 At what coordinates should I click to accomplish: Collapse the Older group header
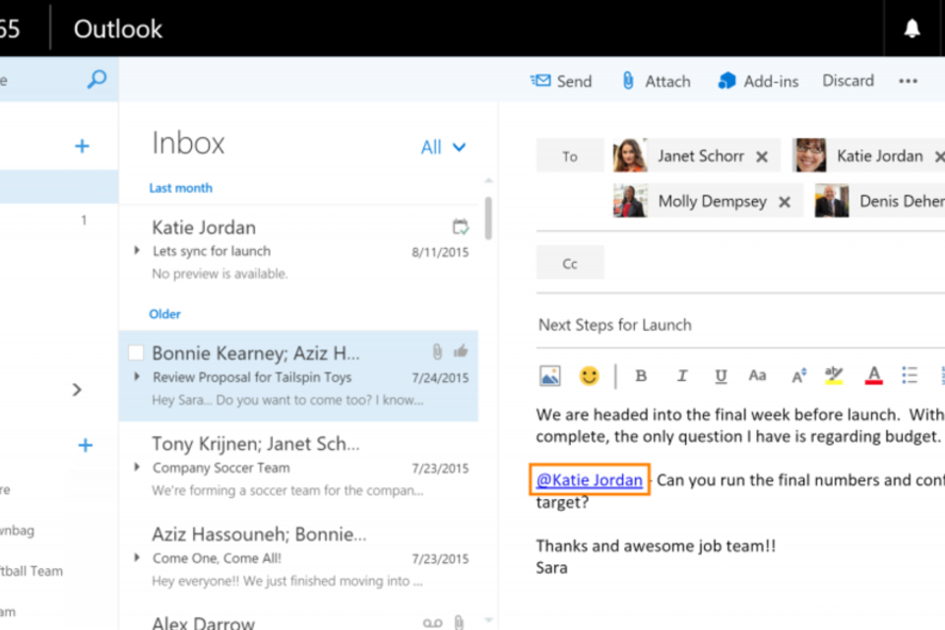164,314
